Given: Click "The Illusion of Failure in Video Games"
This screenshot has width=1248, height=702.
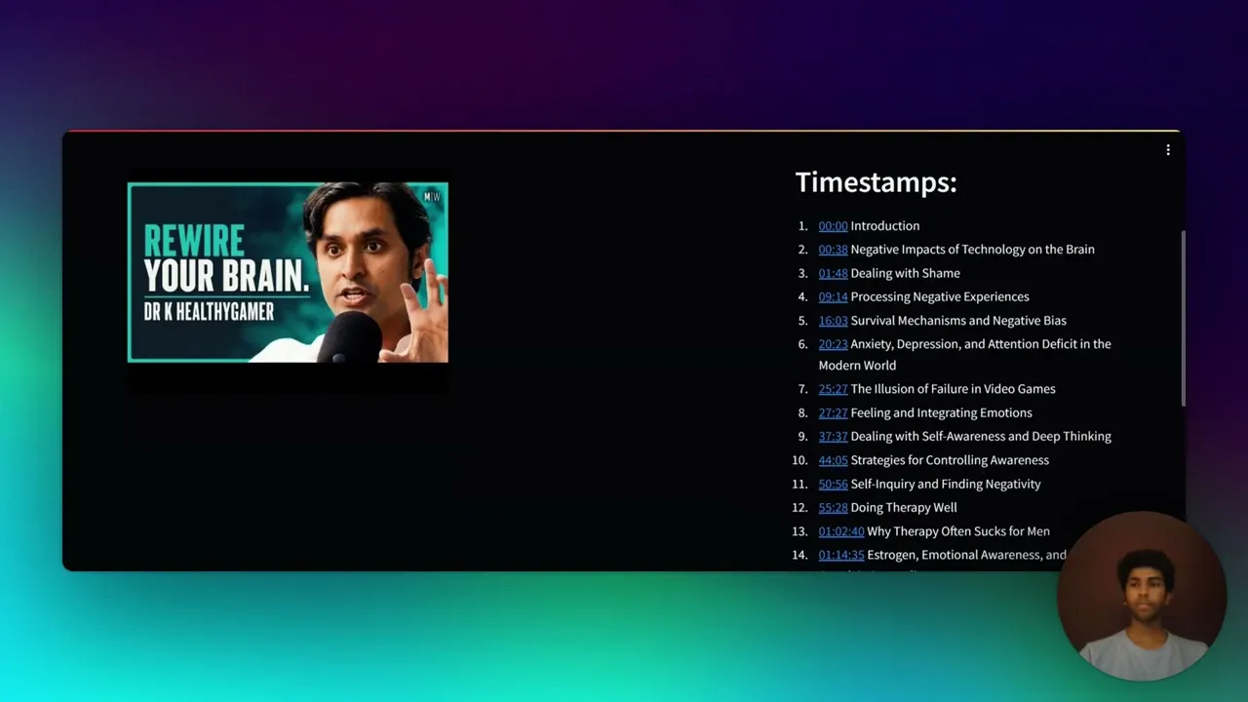Looking at the screenshot, I should tap(953, 389).
